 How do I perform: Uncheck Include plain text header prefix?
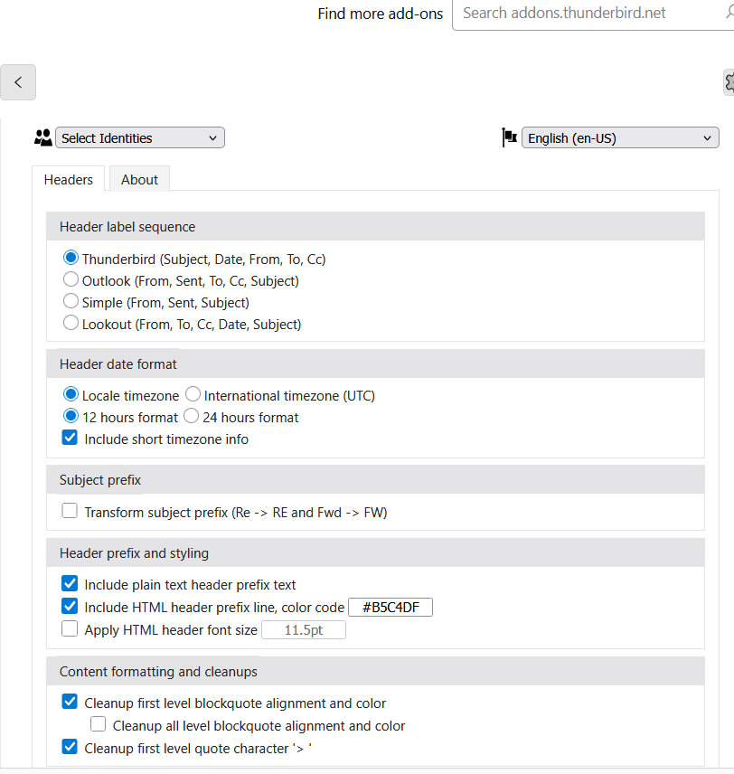70,584
